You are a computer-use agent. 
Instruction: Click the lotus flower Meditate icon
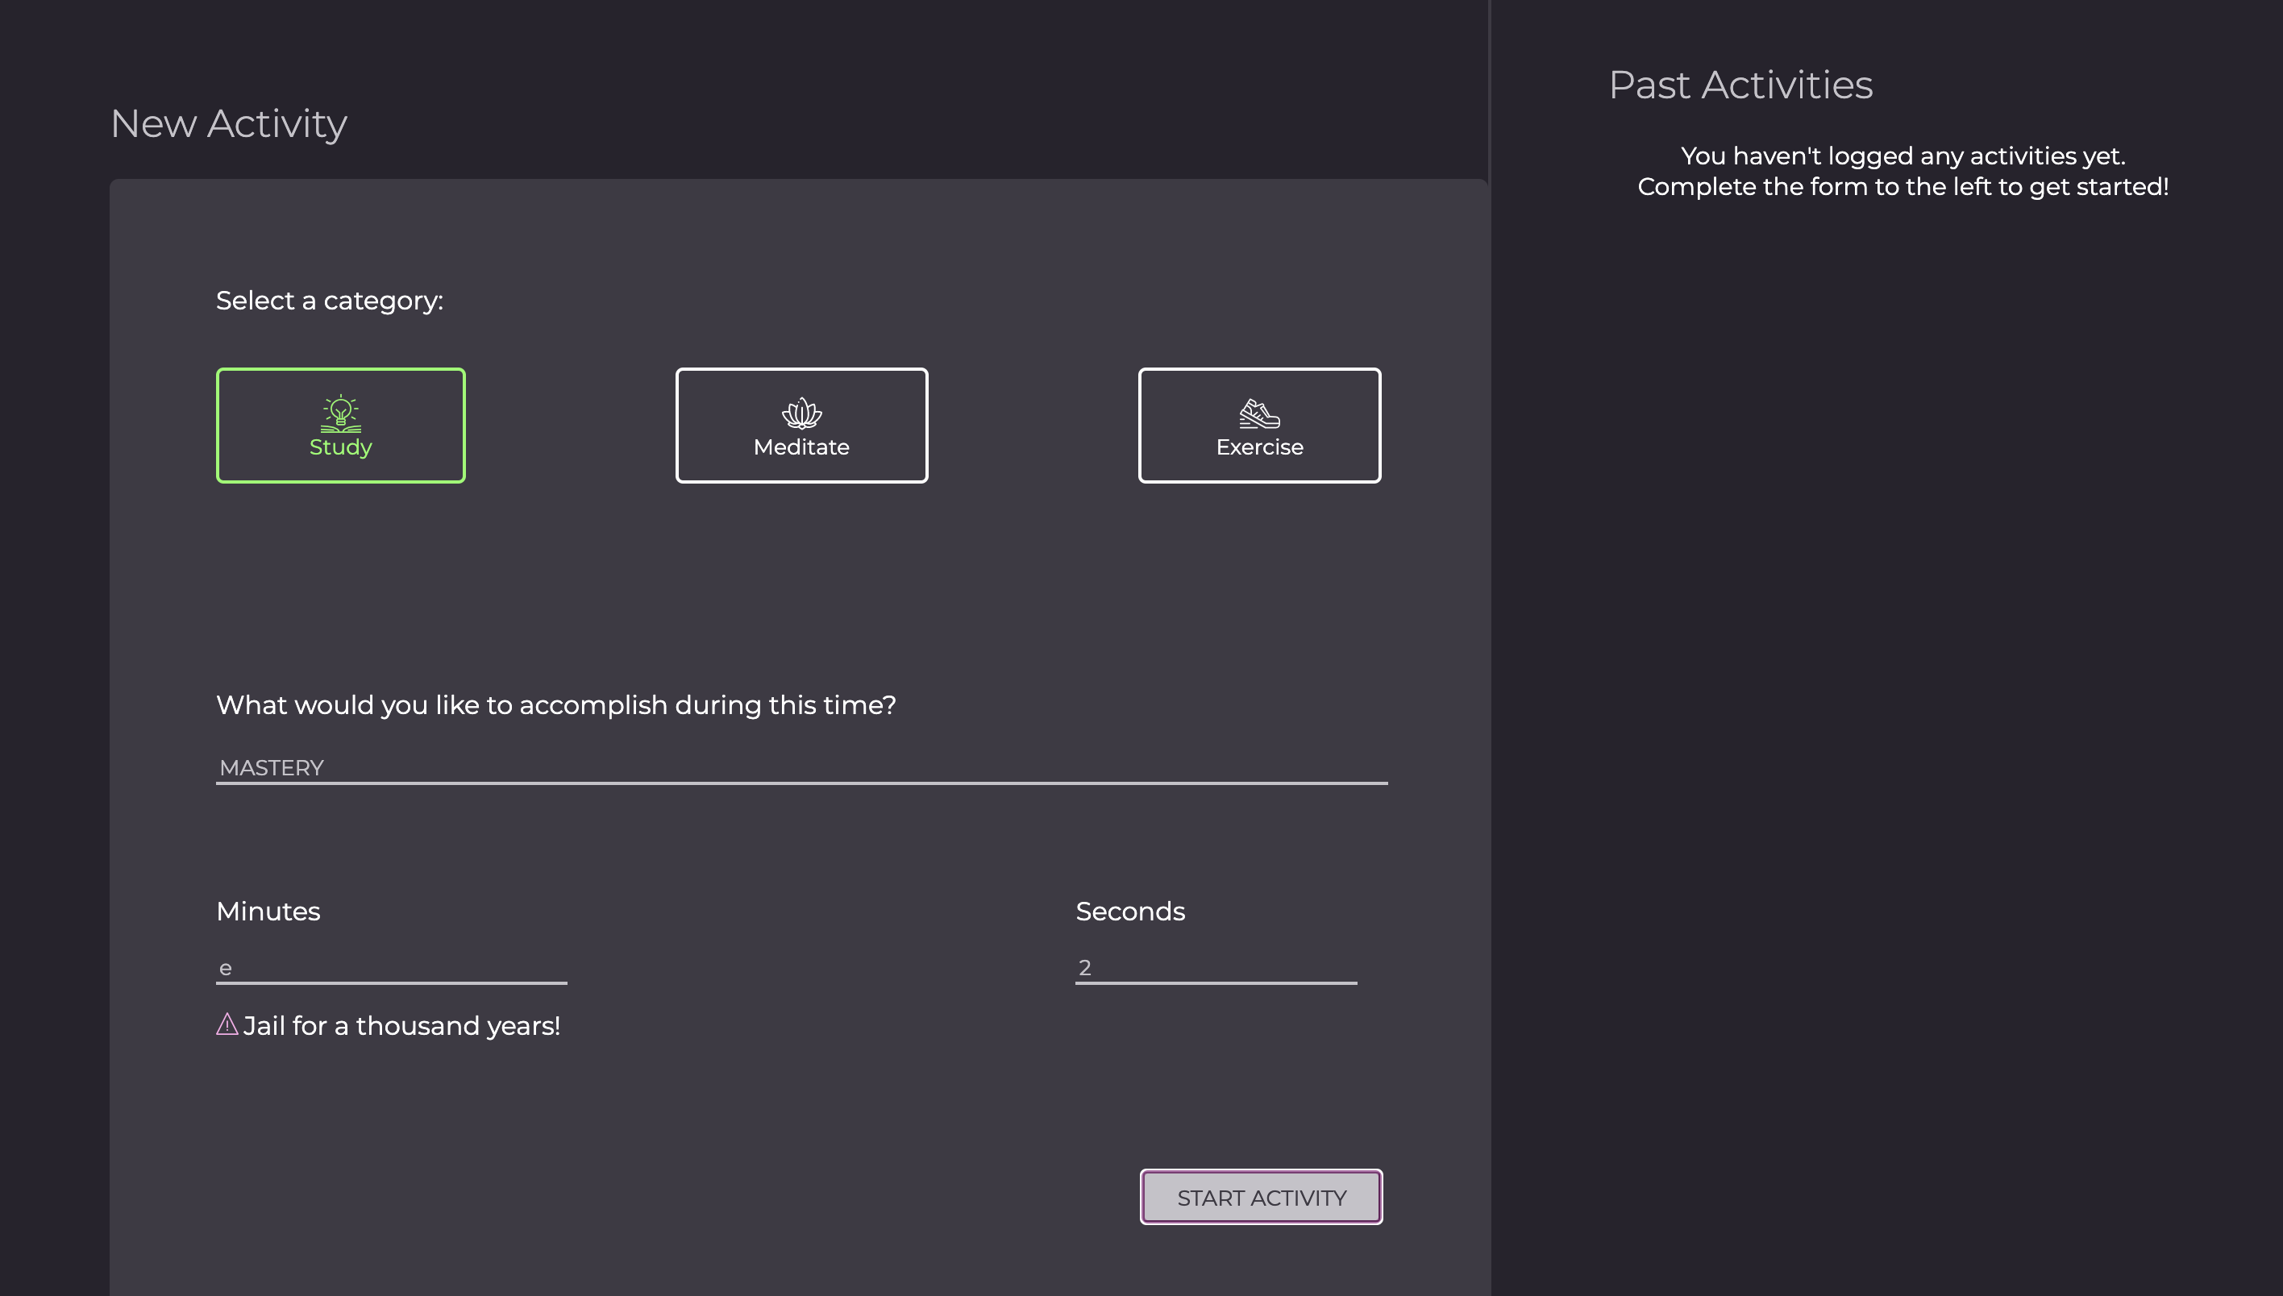(x=801, y=413)
